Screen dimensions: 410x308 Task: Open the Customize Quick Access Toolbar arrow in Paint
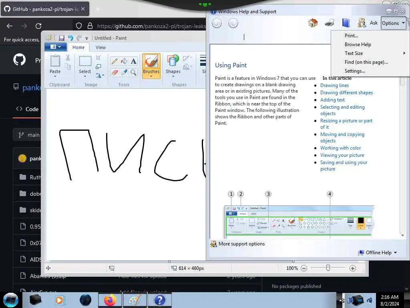(86, 38)
